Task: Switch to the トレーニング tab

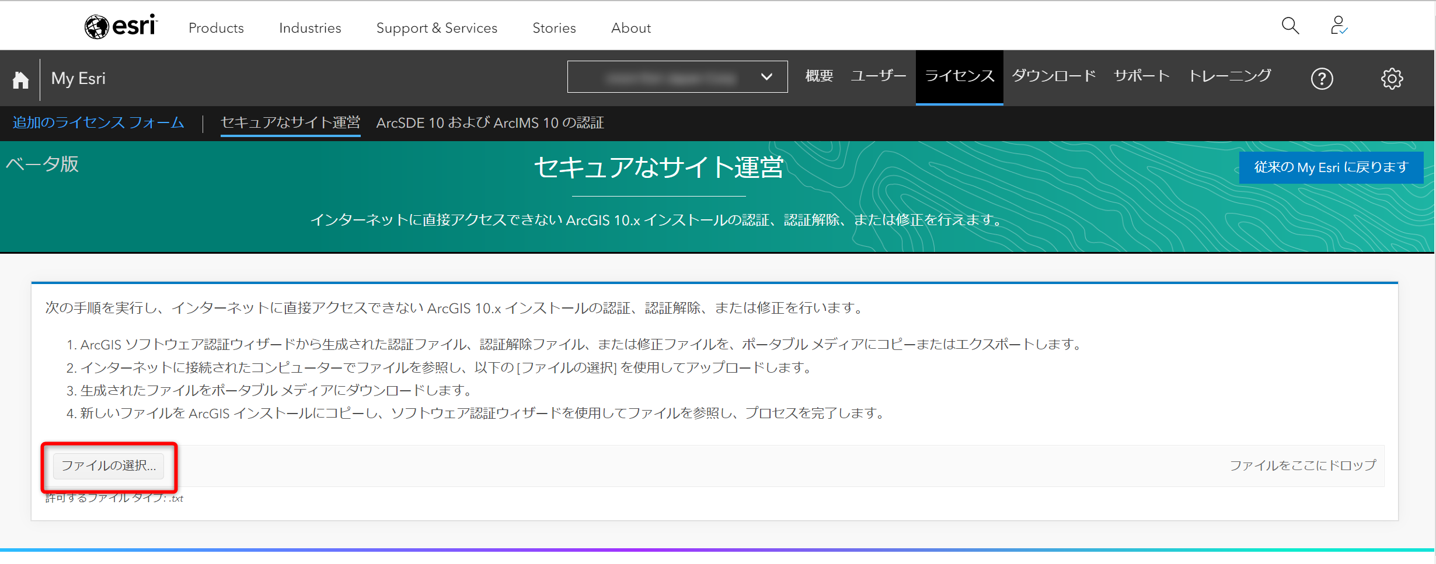Action: click(x=1230, y=76)
